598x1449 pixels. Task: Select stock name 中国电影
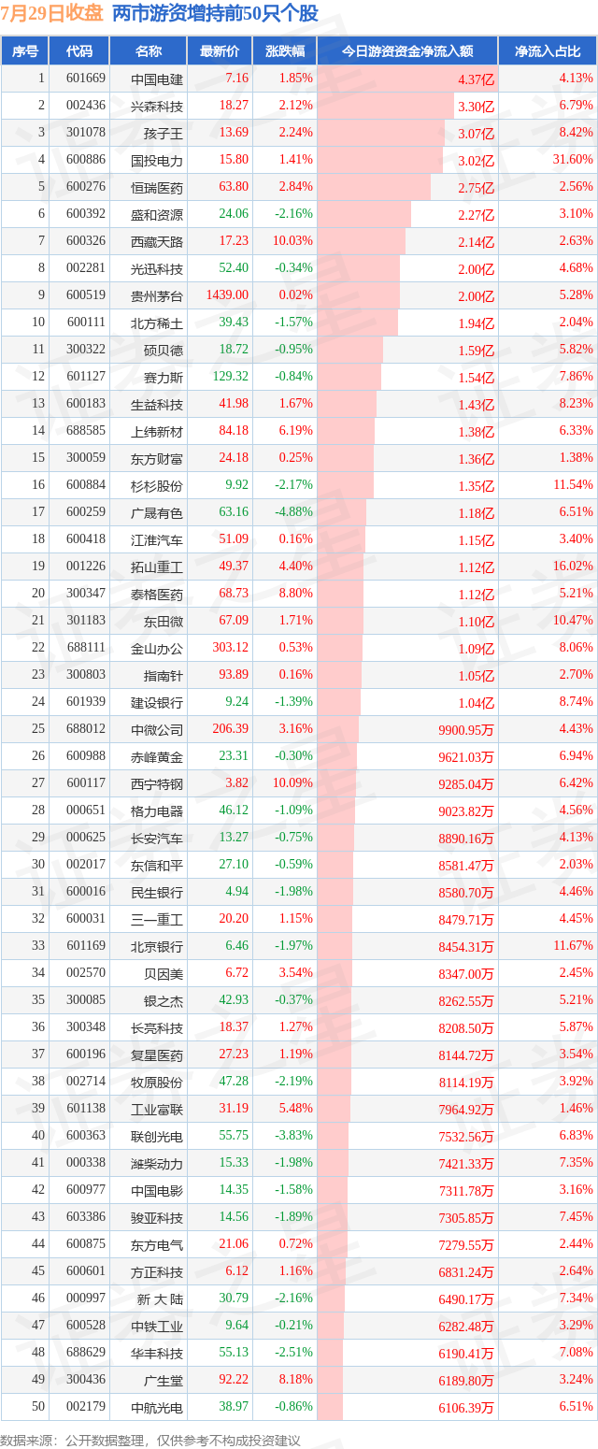[x=157, y=1191]
